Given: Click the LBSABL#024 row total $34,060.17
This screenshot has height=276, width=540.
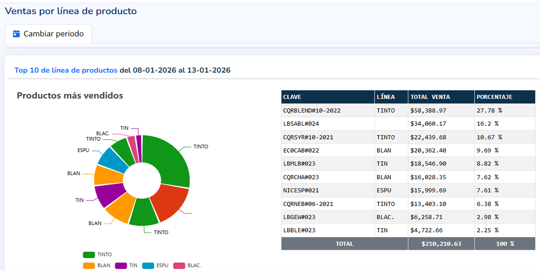Looking at the screenshot, I should [428, 124].
